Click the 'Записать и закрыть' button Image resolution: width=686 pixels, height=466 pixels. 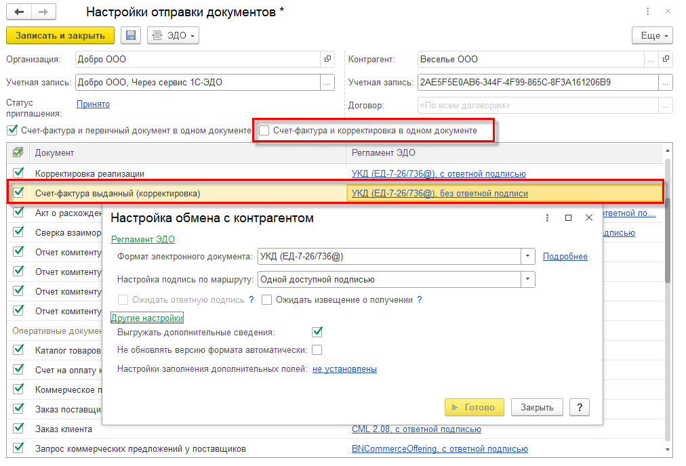[x=60, y=36]
